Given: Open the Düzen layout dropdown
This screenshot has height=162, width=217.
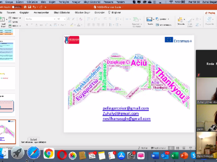Looking at the screenshot, I should [x=15, y=18].
